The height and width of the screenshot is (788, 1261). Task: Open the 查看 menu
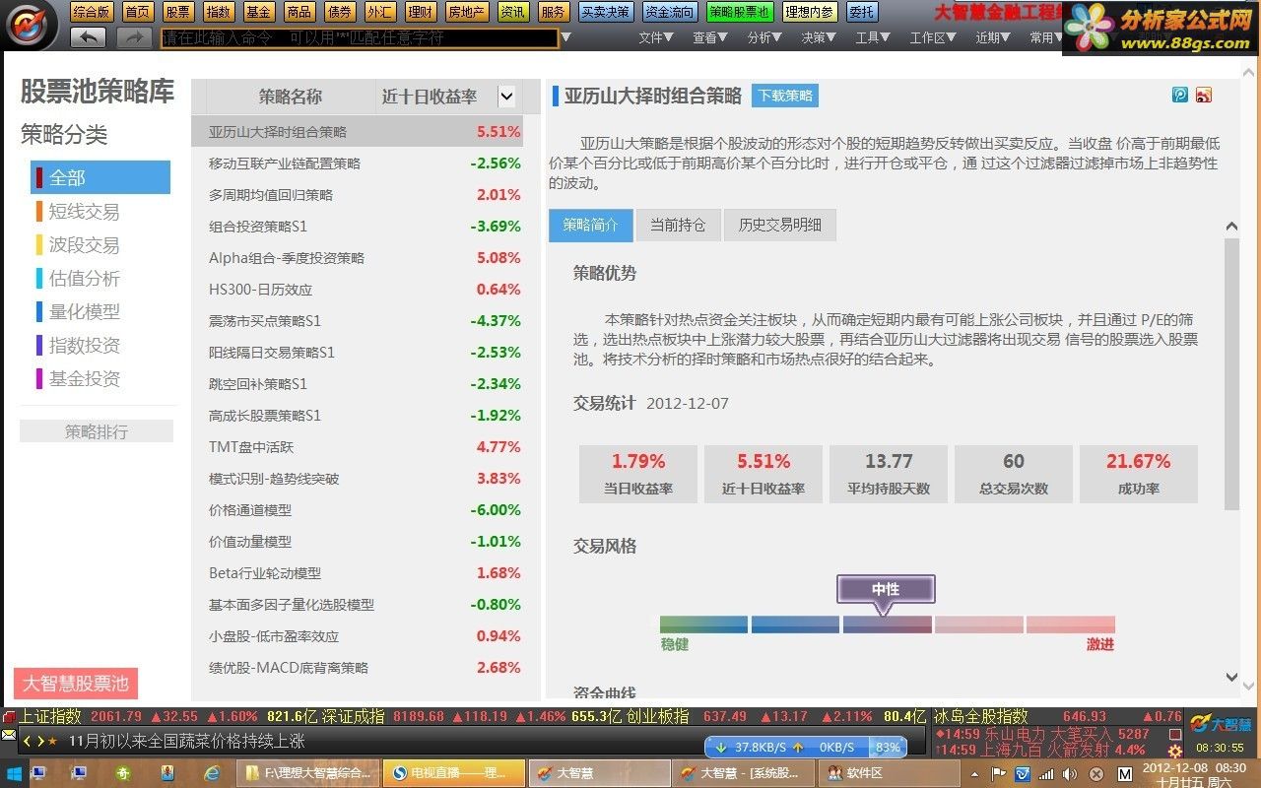710,37
